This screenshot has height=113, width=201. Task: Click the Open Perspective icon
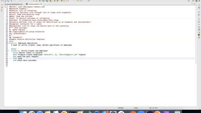tap(193, 1)
